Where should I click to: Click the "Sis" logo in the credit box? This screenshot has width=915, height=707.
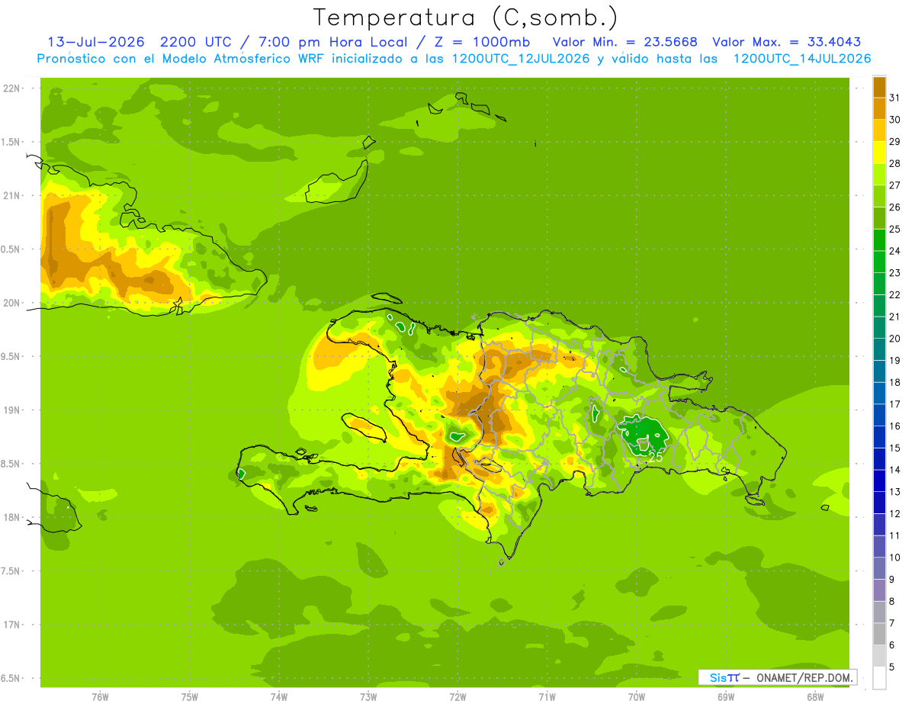[718, 677]
